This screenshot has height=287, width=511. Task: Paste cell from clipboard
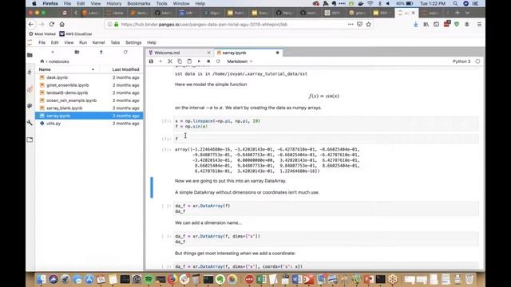(189, 61)
